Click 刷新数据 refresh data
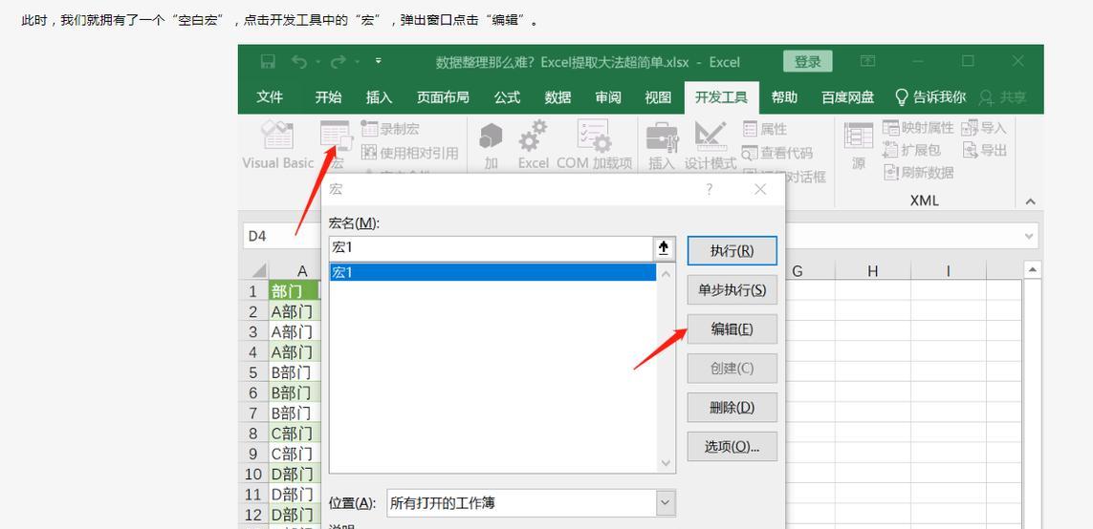 [918, 172]
